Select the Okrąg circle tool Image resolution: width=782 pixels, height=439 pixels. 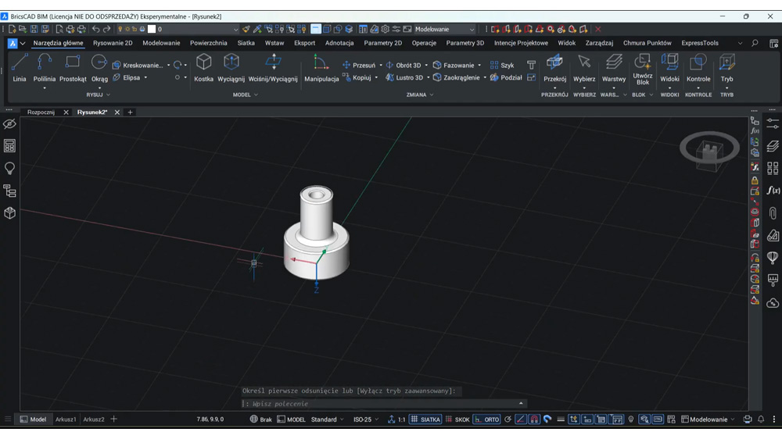pyautogui.click(x=99, y=68)
